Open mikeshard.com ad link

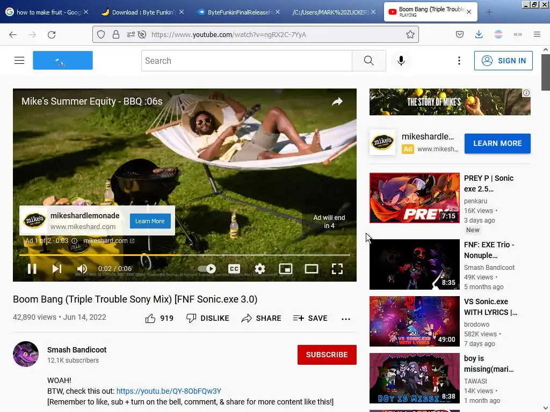(108, 241)
